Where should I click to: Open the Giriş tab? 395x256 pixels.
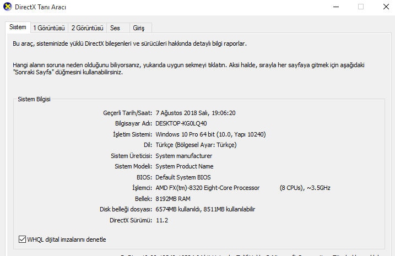[x=138, y=28]
